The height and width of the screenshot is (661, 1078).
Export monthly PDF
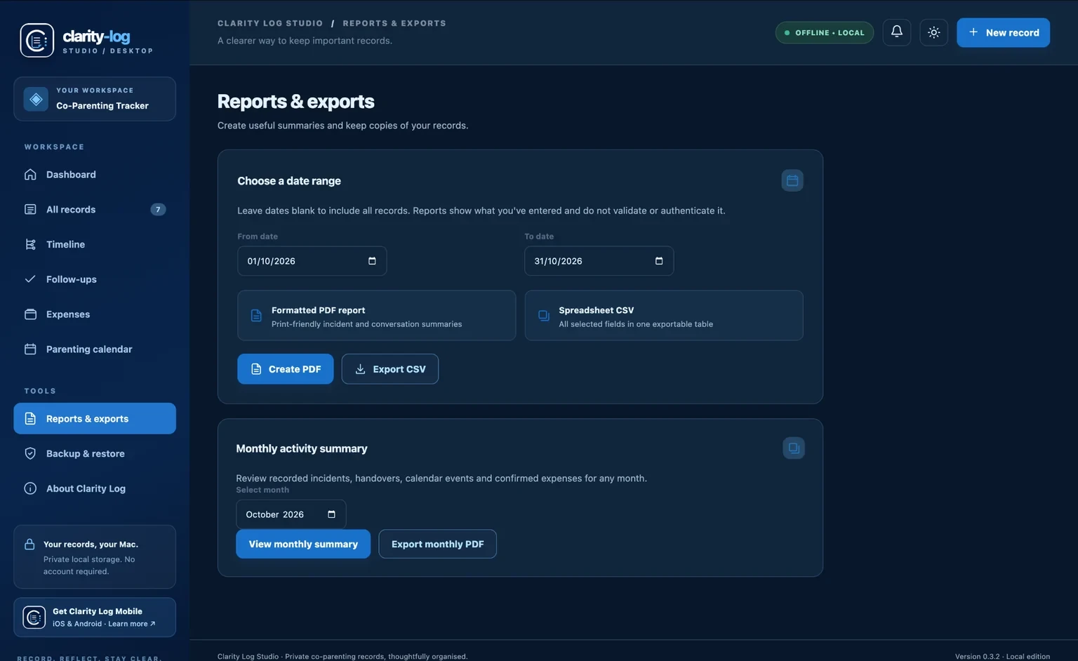click(438, 544)
